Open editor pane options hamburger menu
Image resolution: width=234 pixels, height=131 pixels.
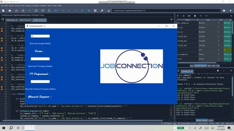[x=171, y=19]
